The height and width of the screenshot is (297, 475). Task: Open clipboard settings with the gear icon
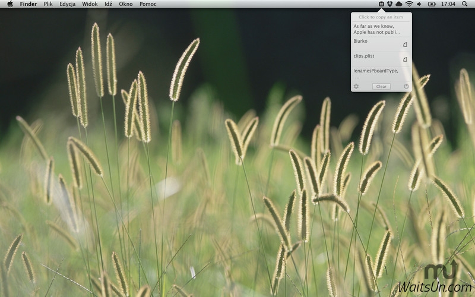356,86
